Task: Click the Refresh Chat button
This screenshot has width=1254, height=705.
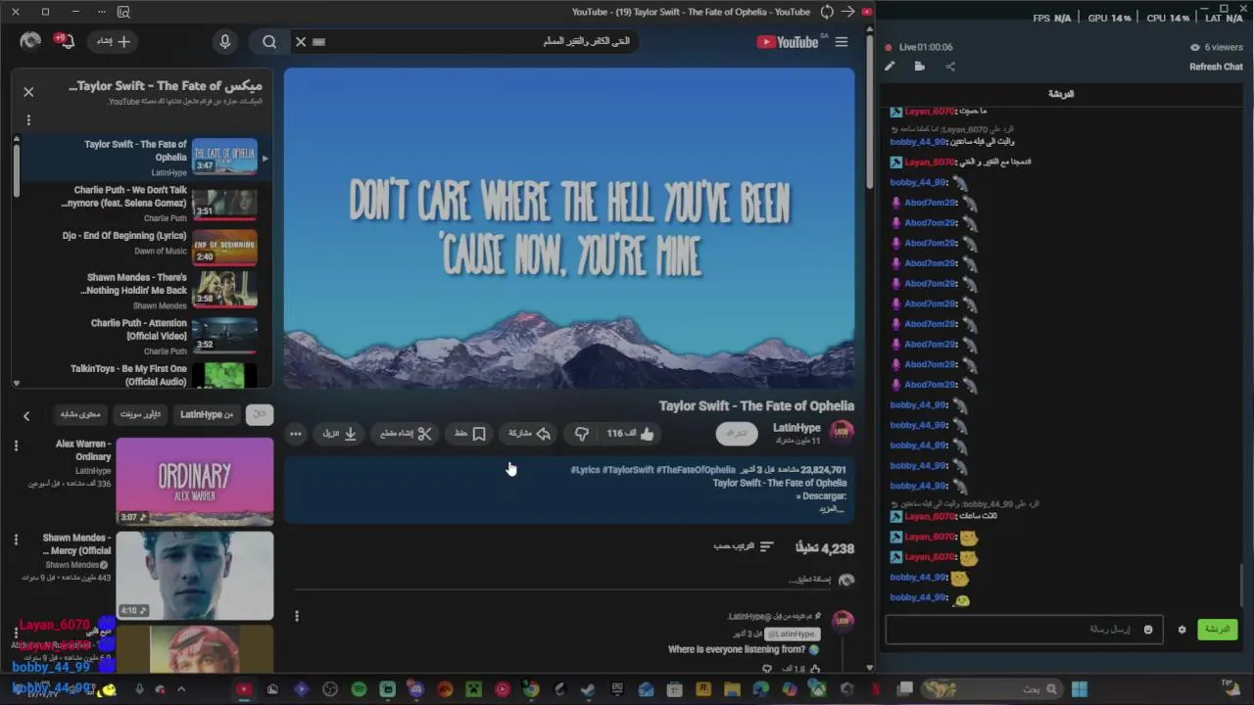Action: (x=1216, y=67)
